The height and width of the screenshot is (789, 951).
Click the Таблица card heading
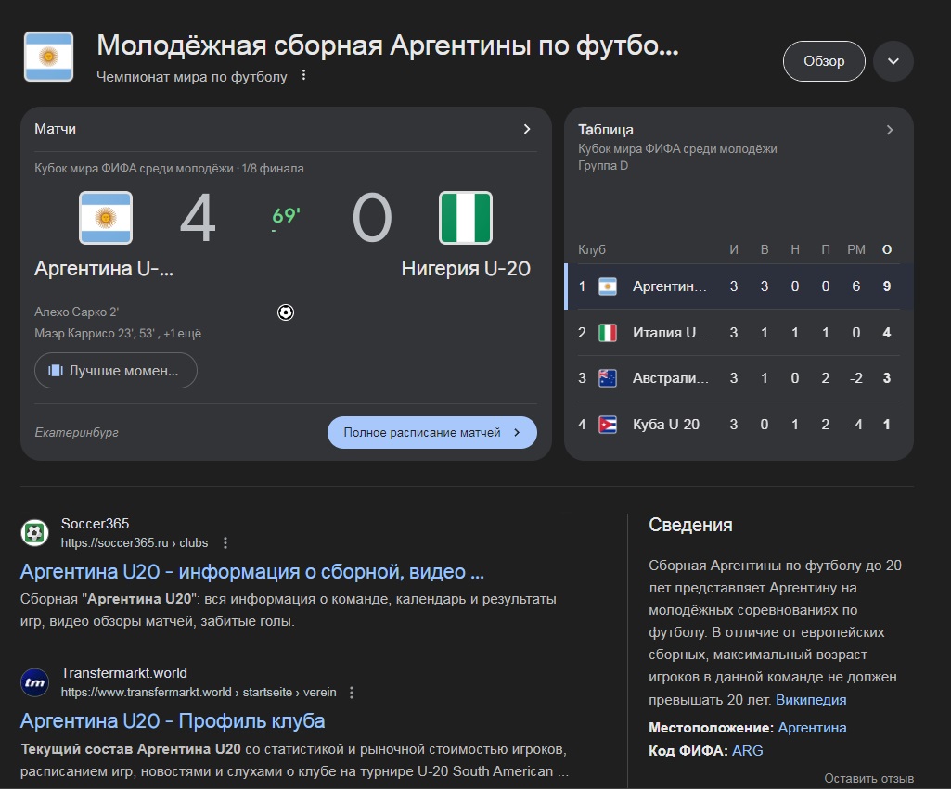605,130
